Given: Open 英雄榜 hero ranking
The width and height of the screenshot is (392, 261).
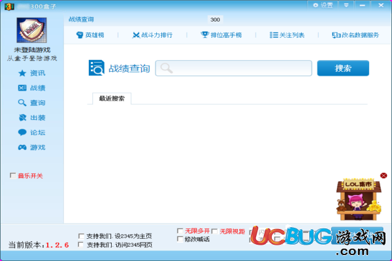Looking at the screenshot, I should click(x=90, y=35).
